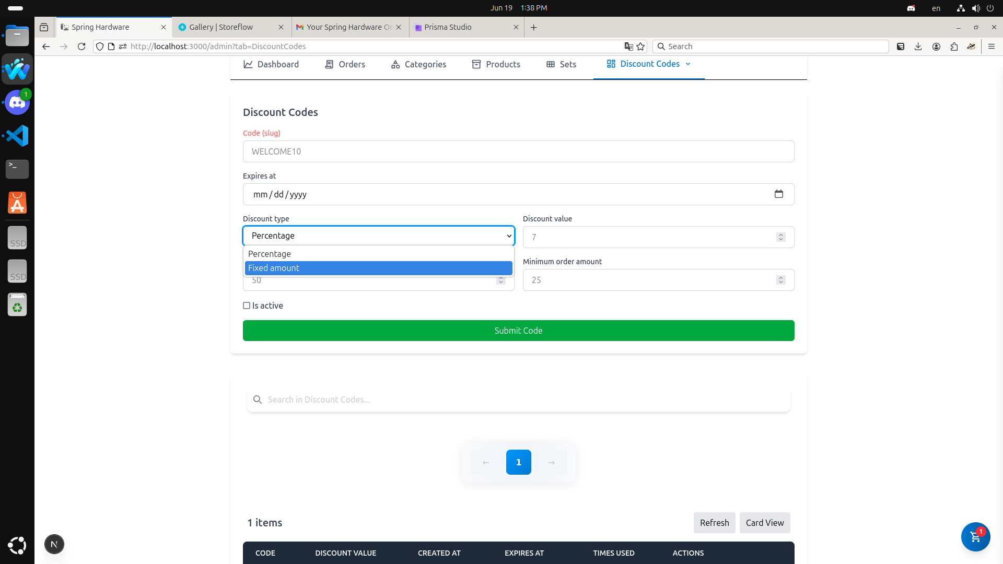
Task: Switch to Gallery | Storeflow browser tab
Action: 230,27
